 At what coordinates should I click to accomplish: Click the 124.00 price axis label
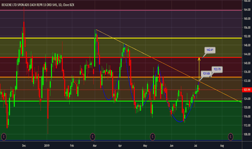pyautogui.click(x=247, y=99)
